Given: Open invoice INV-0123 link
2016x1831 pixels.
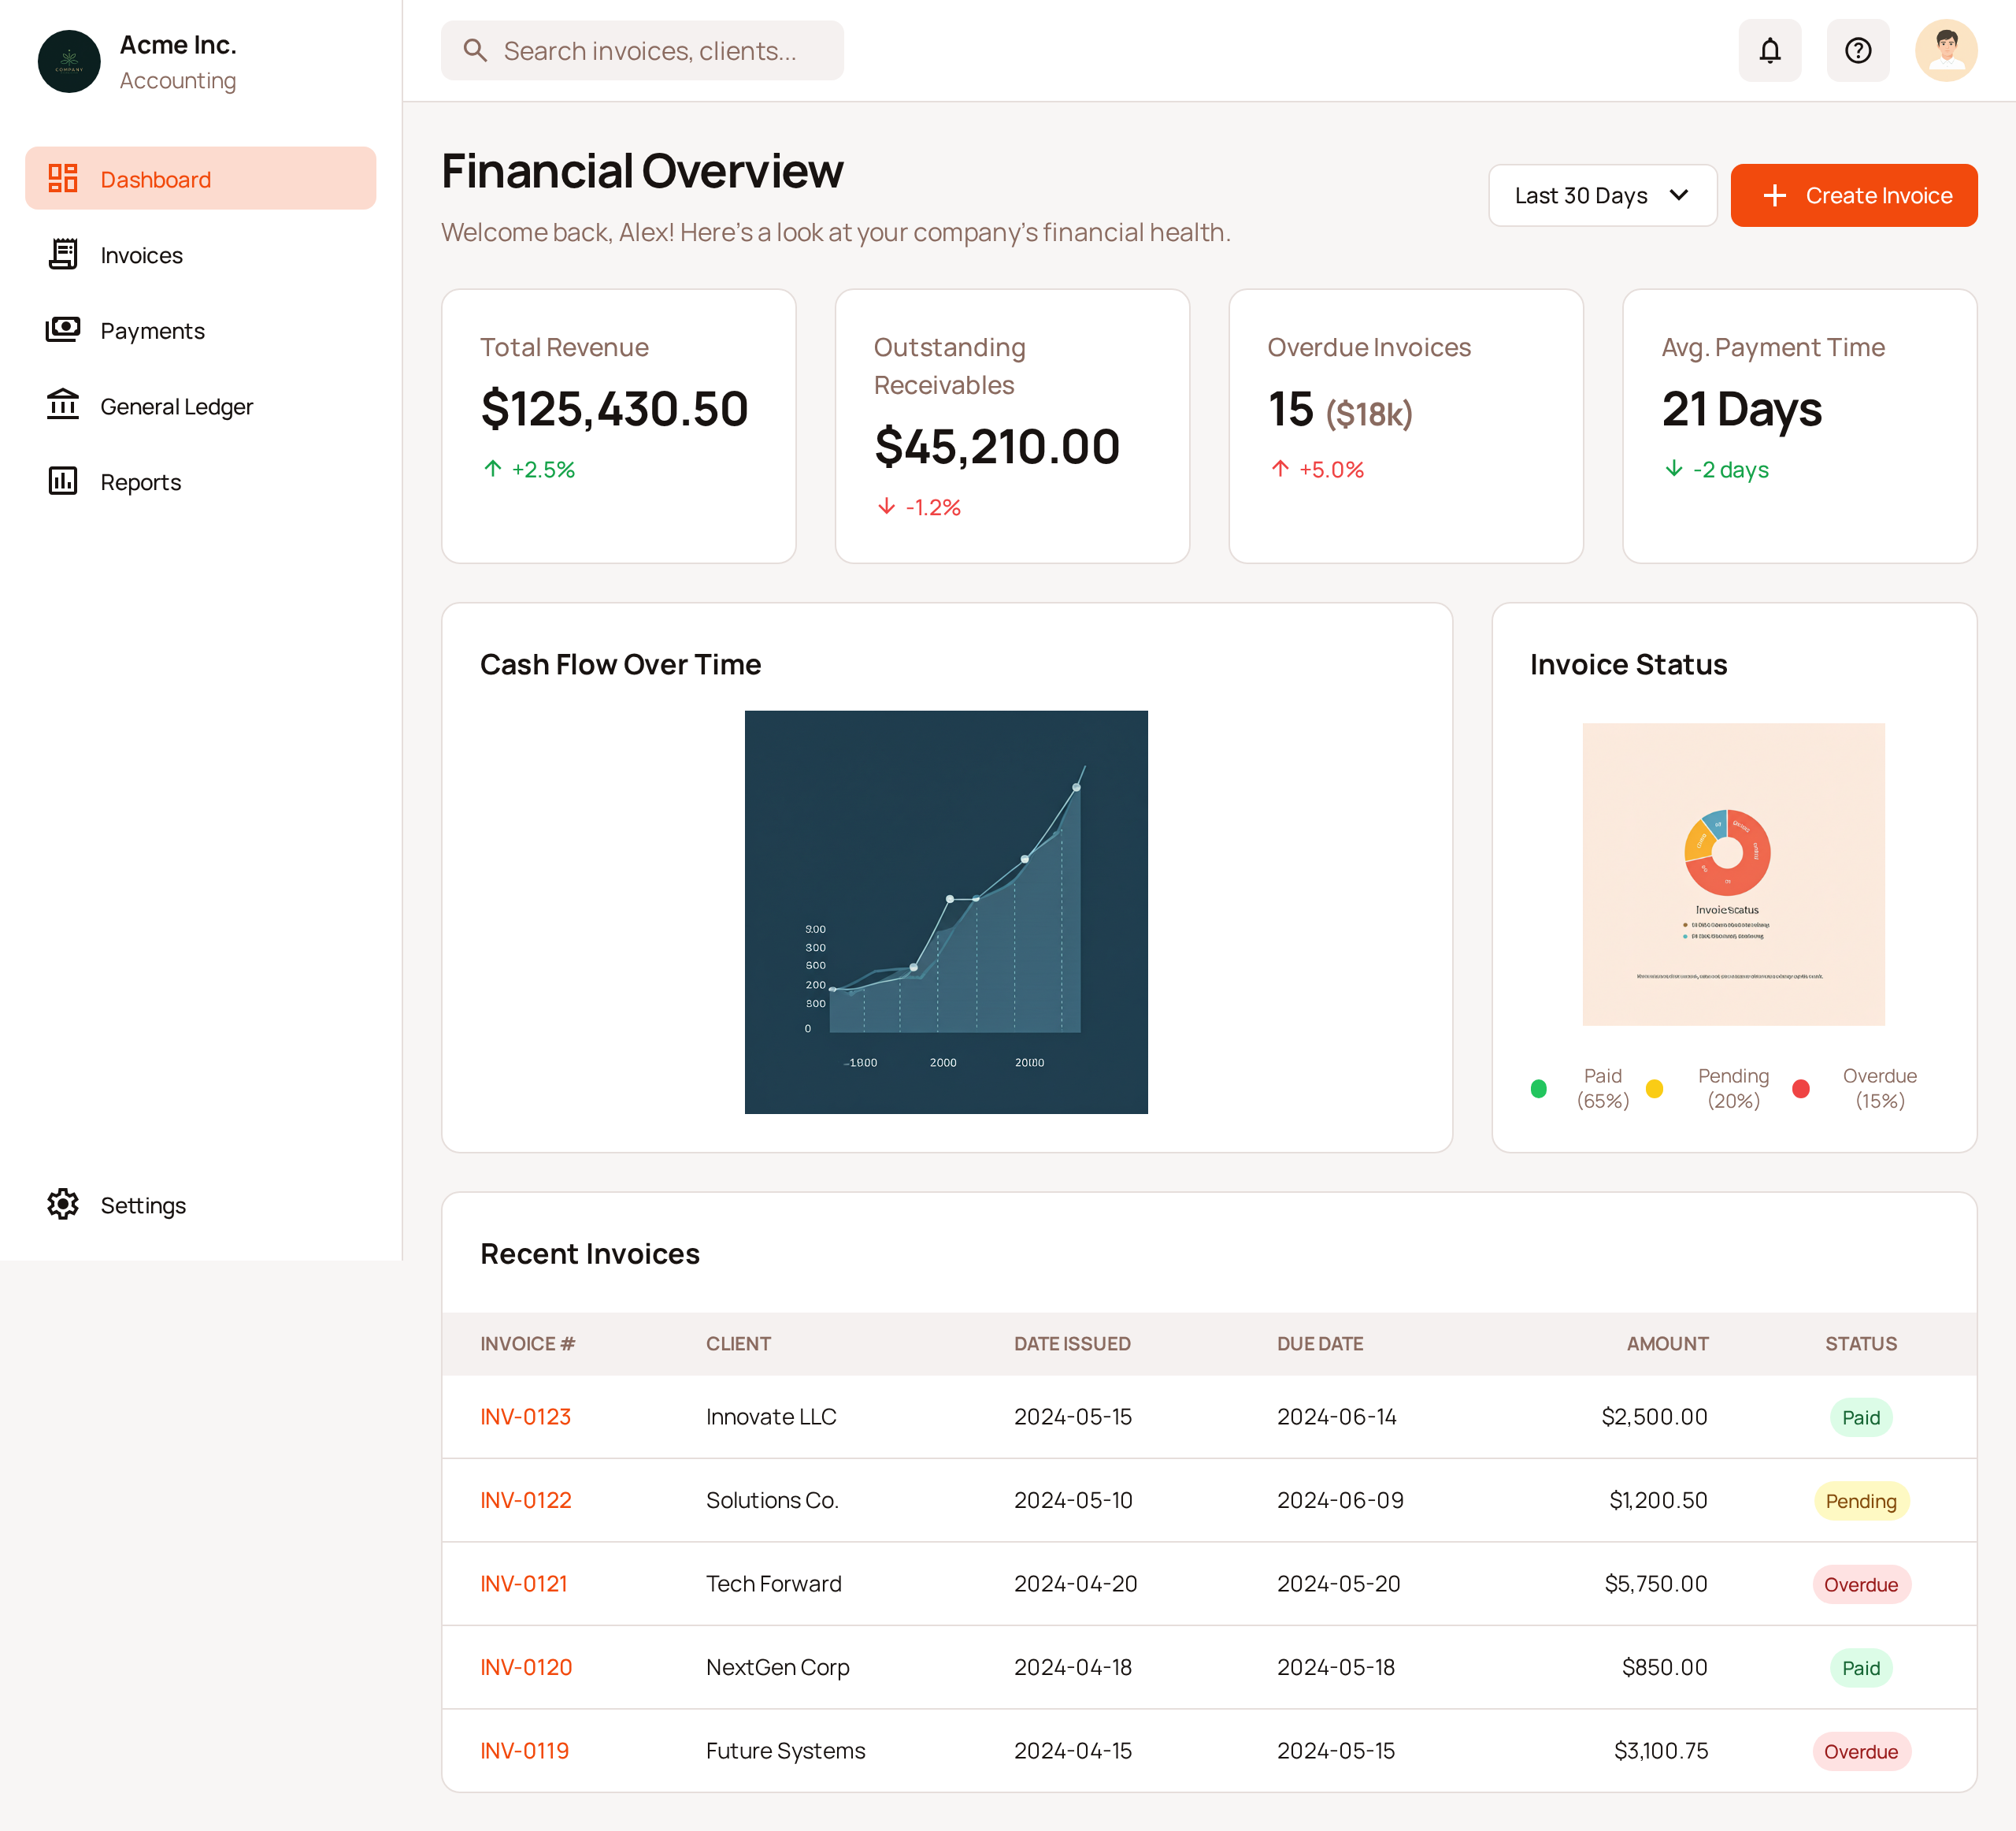Looking at the screenshot, I should point(525,1416).
